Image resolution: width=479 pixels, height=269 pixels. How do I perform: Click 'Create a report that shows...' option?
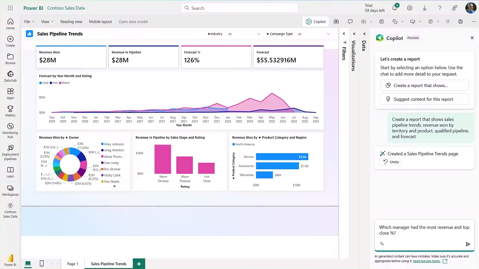(x=424, y=85)
